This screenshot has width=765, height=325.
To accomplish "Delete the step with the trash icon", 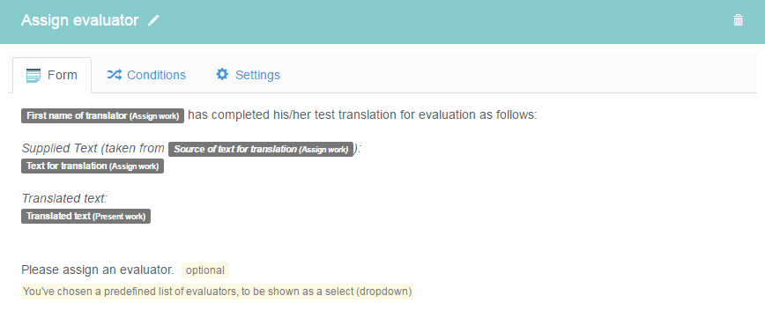I will click(739, 20).
